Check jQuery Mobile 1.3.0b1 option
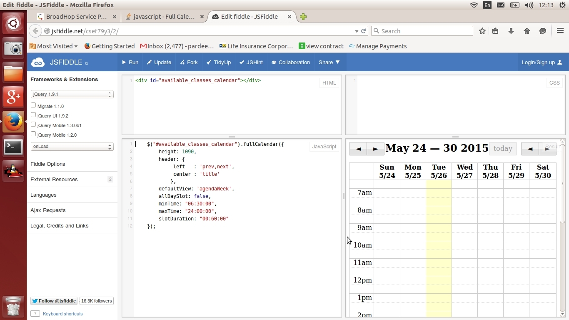This screenshot has height=320, width=569. (x=33, y=125)
